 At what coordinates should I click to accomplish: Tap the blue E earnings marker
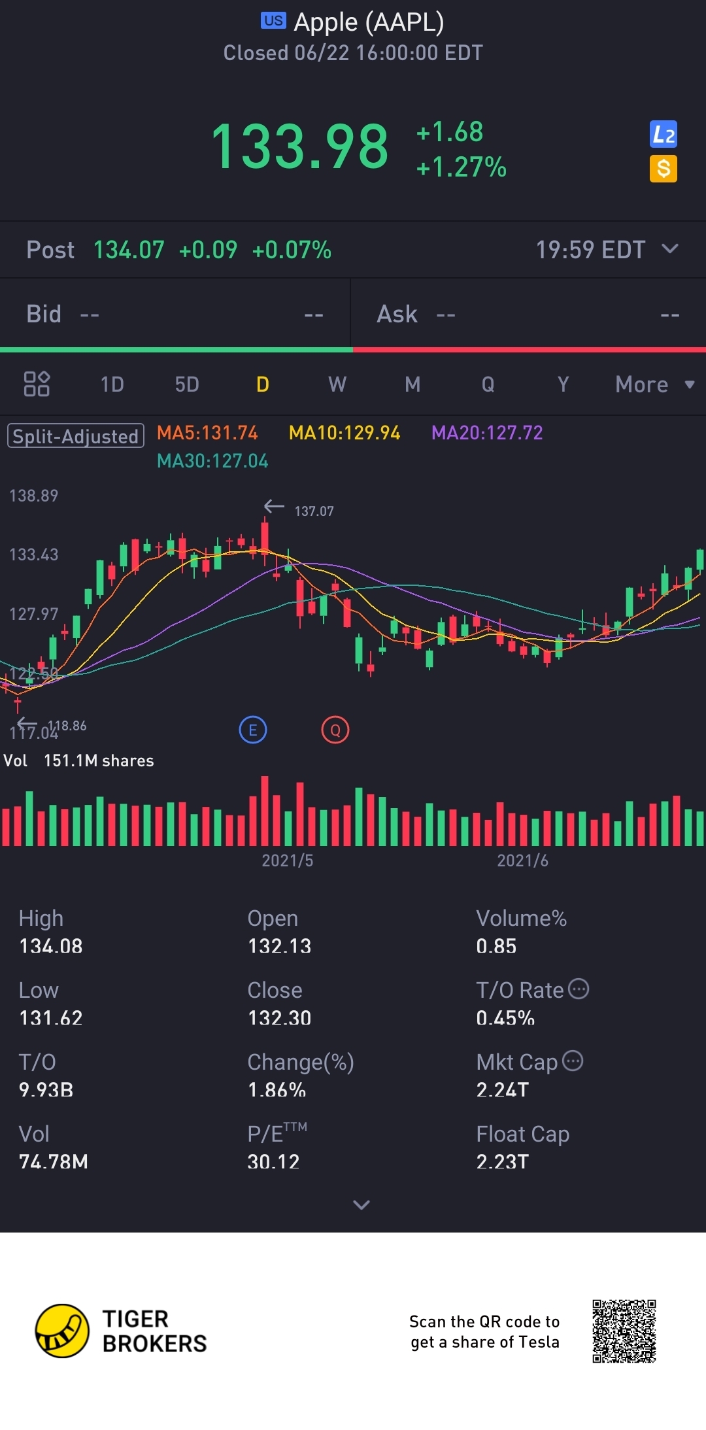pyautogui.click(x=253, y=730)
